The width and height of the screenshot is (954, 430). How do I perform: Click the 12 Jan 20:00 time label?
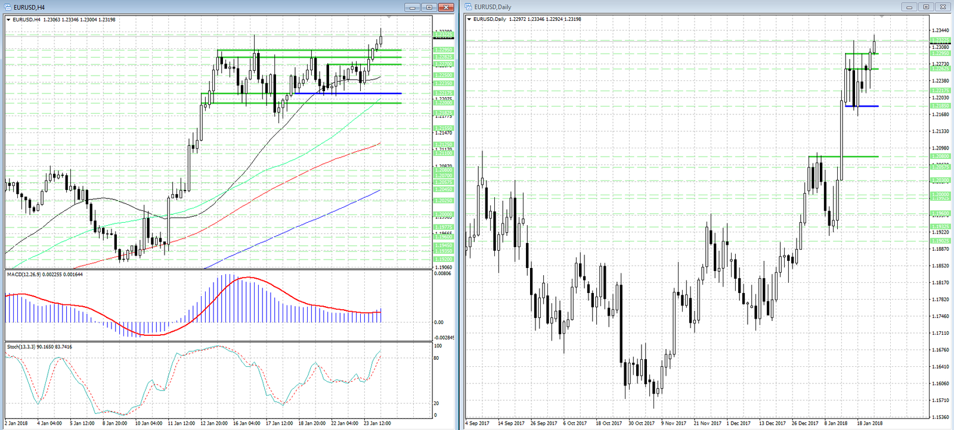point(213,423)
